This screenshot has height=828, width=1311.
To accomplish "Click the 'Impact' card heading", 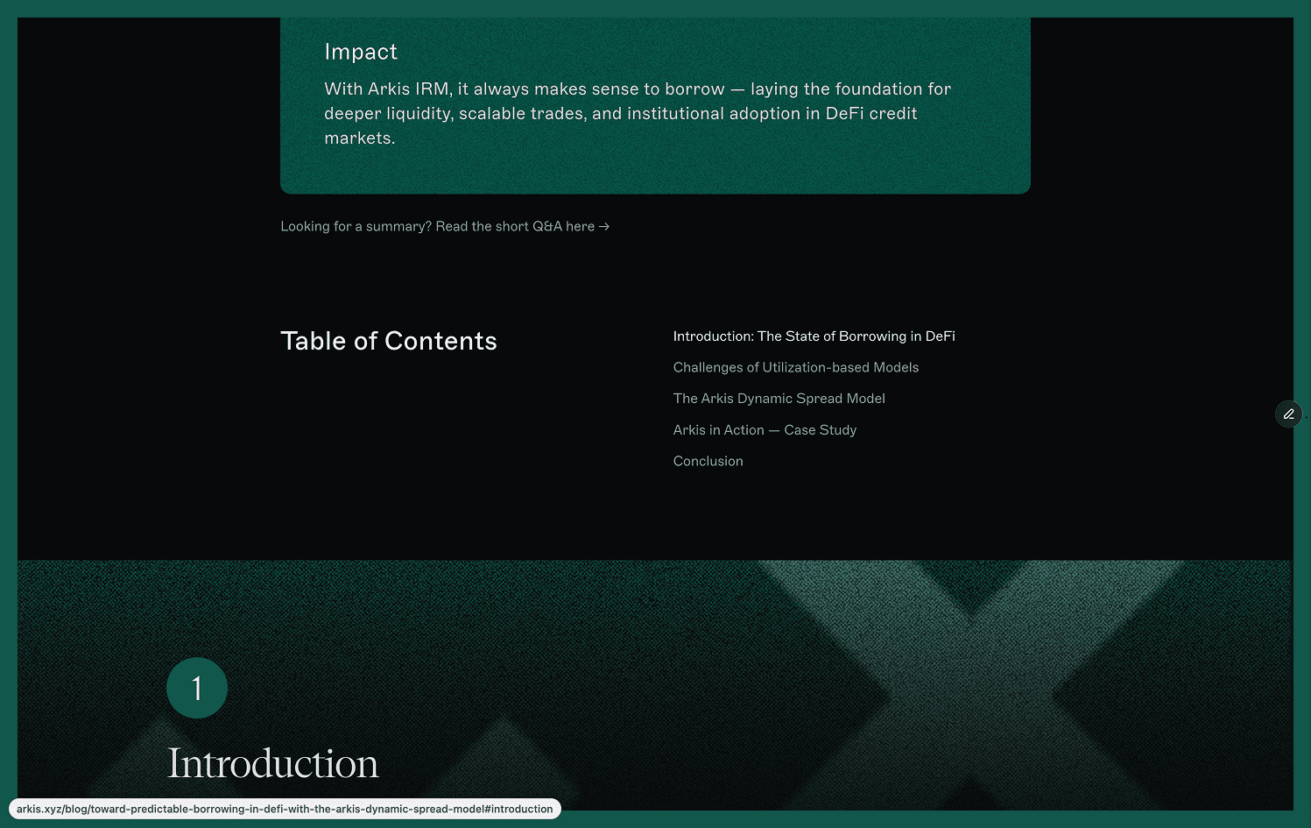I will 361,52.
